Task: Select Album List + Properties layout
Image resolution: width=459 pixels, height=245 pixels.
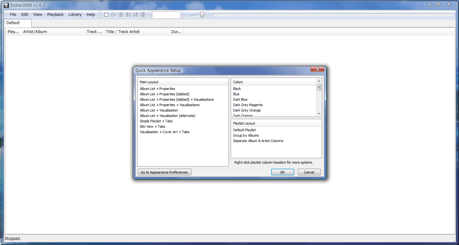Action: pos(157,89)
